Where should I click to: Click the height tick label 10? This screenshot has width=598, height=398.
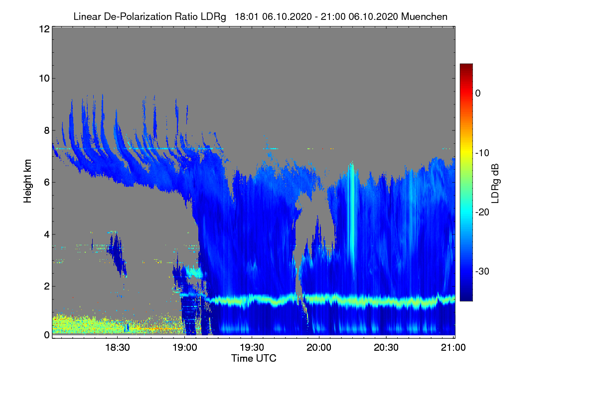(43, 78)
